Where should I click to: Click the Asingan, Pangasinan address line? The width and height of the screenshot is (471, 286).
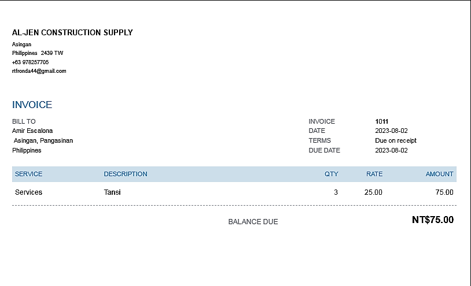click(x=43, y=140)
